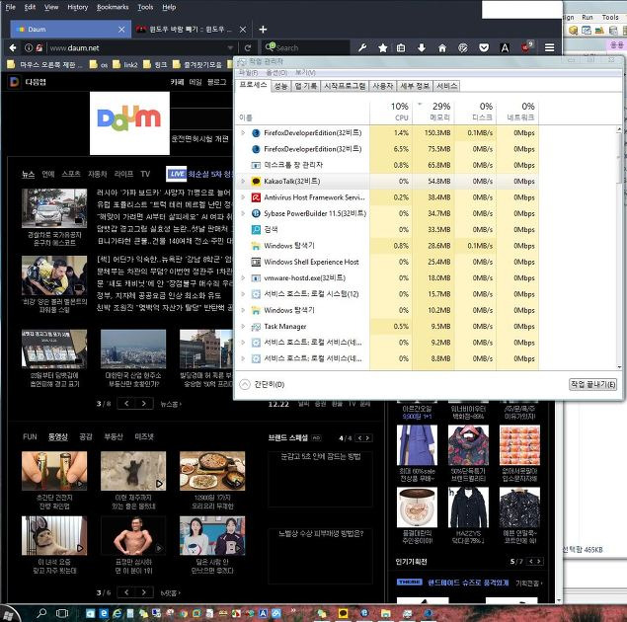This screenshot has height=622, width=627.
Task: Open Daum 카페 link
Action: click(x=177, y=82)
